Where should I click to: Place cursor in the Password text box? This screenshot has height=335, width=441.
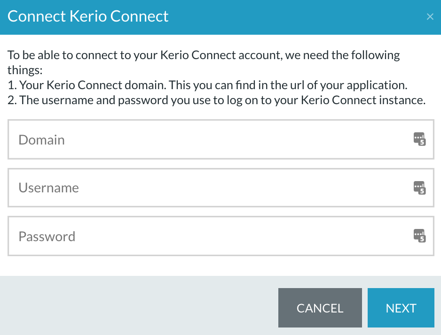tap(221, 236)
